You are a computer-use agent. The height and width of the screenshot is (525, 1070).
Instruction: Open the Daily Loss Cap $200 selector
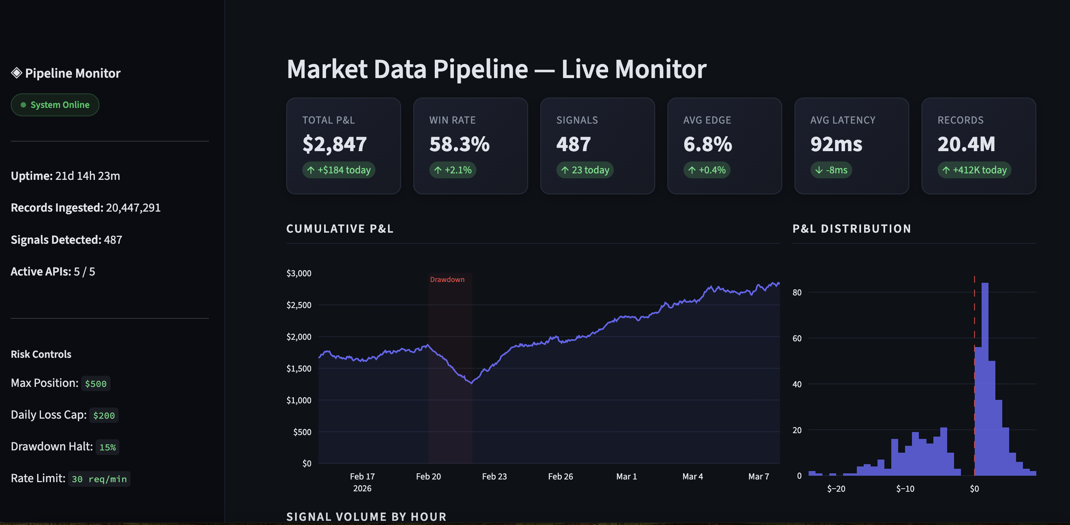(104, 415)
